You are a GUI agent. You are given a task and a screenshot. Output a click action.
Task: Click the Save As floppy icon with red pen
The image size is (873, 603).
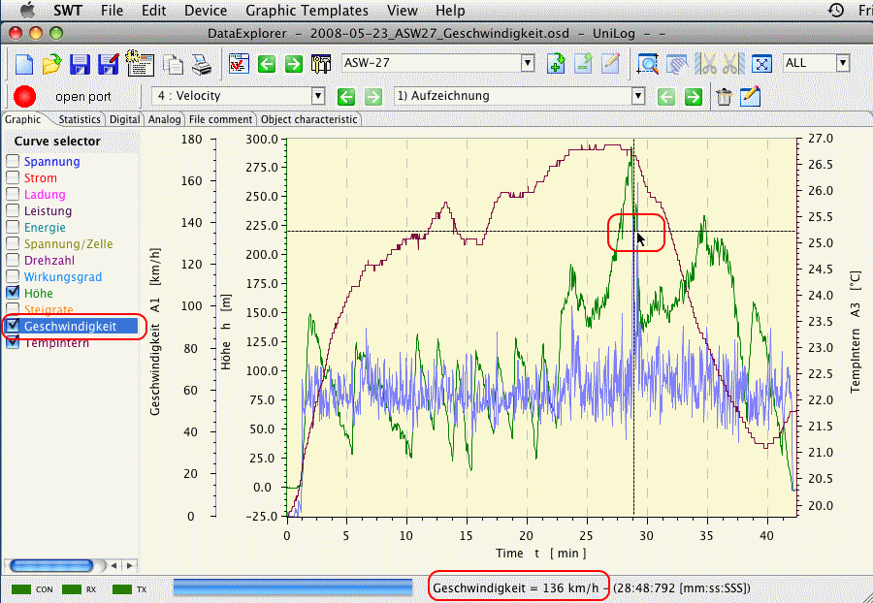(x=109, y=64)
